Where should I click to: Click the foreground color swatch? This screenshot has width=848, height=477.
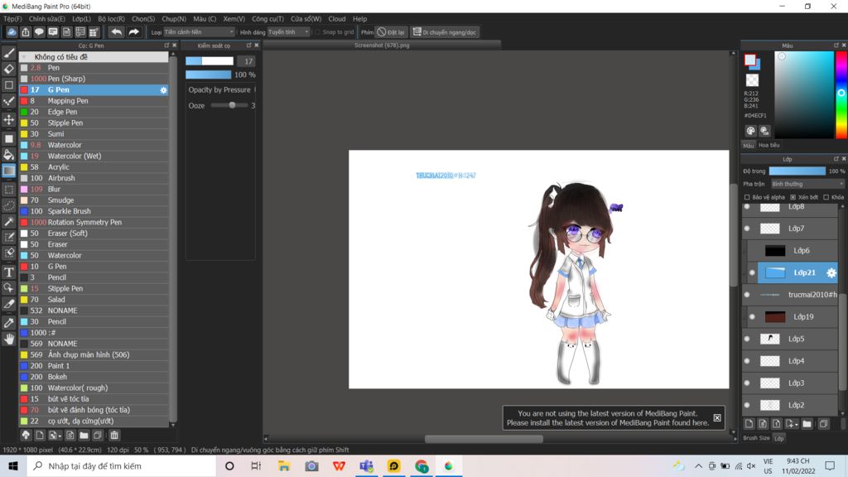(x=749, y=60)
